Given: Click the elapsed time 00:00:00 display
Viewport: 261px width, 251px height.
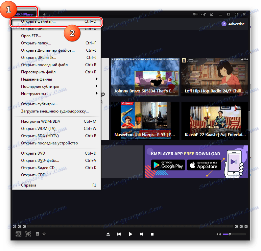Looking at the screenshot, I should 19,227.
